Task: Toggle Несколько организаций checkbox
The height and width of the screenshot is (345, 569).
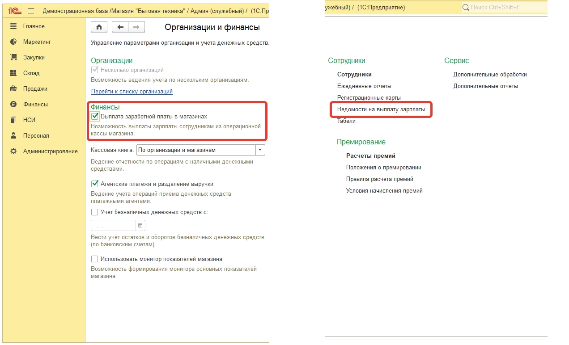Action: pyautogui.click(x=94, y=70)
